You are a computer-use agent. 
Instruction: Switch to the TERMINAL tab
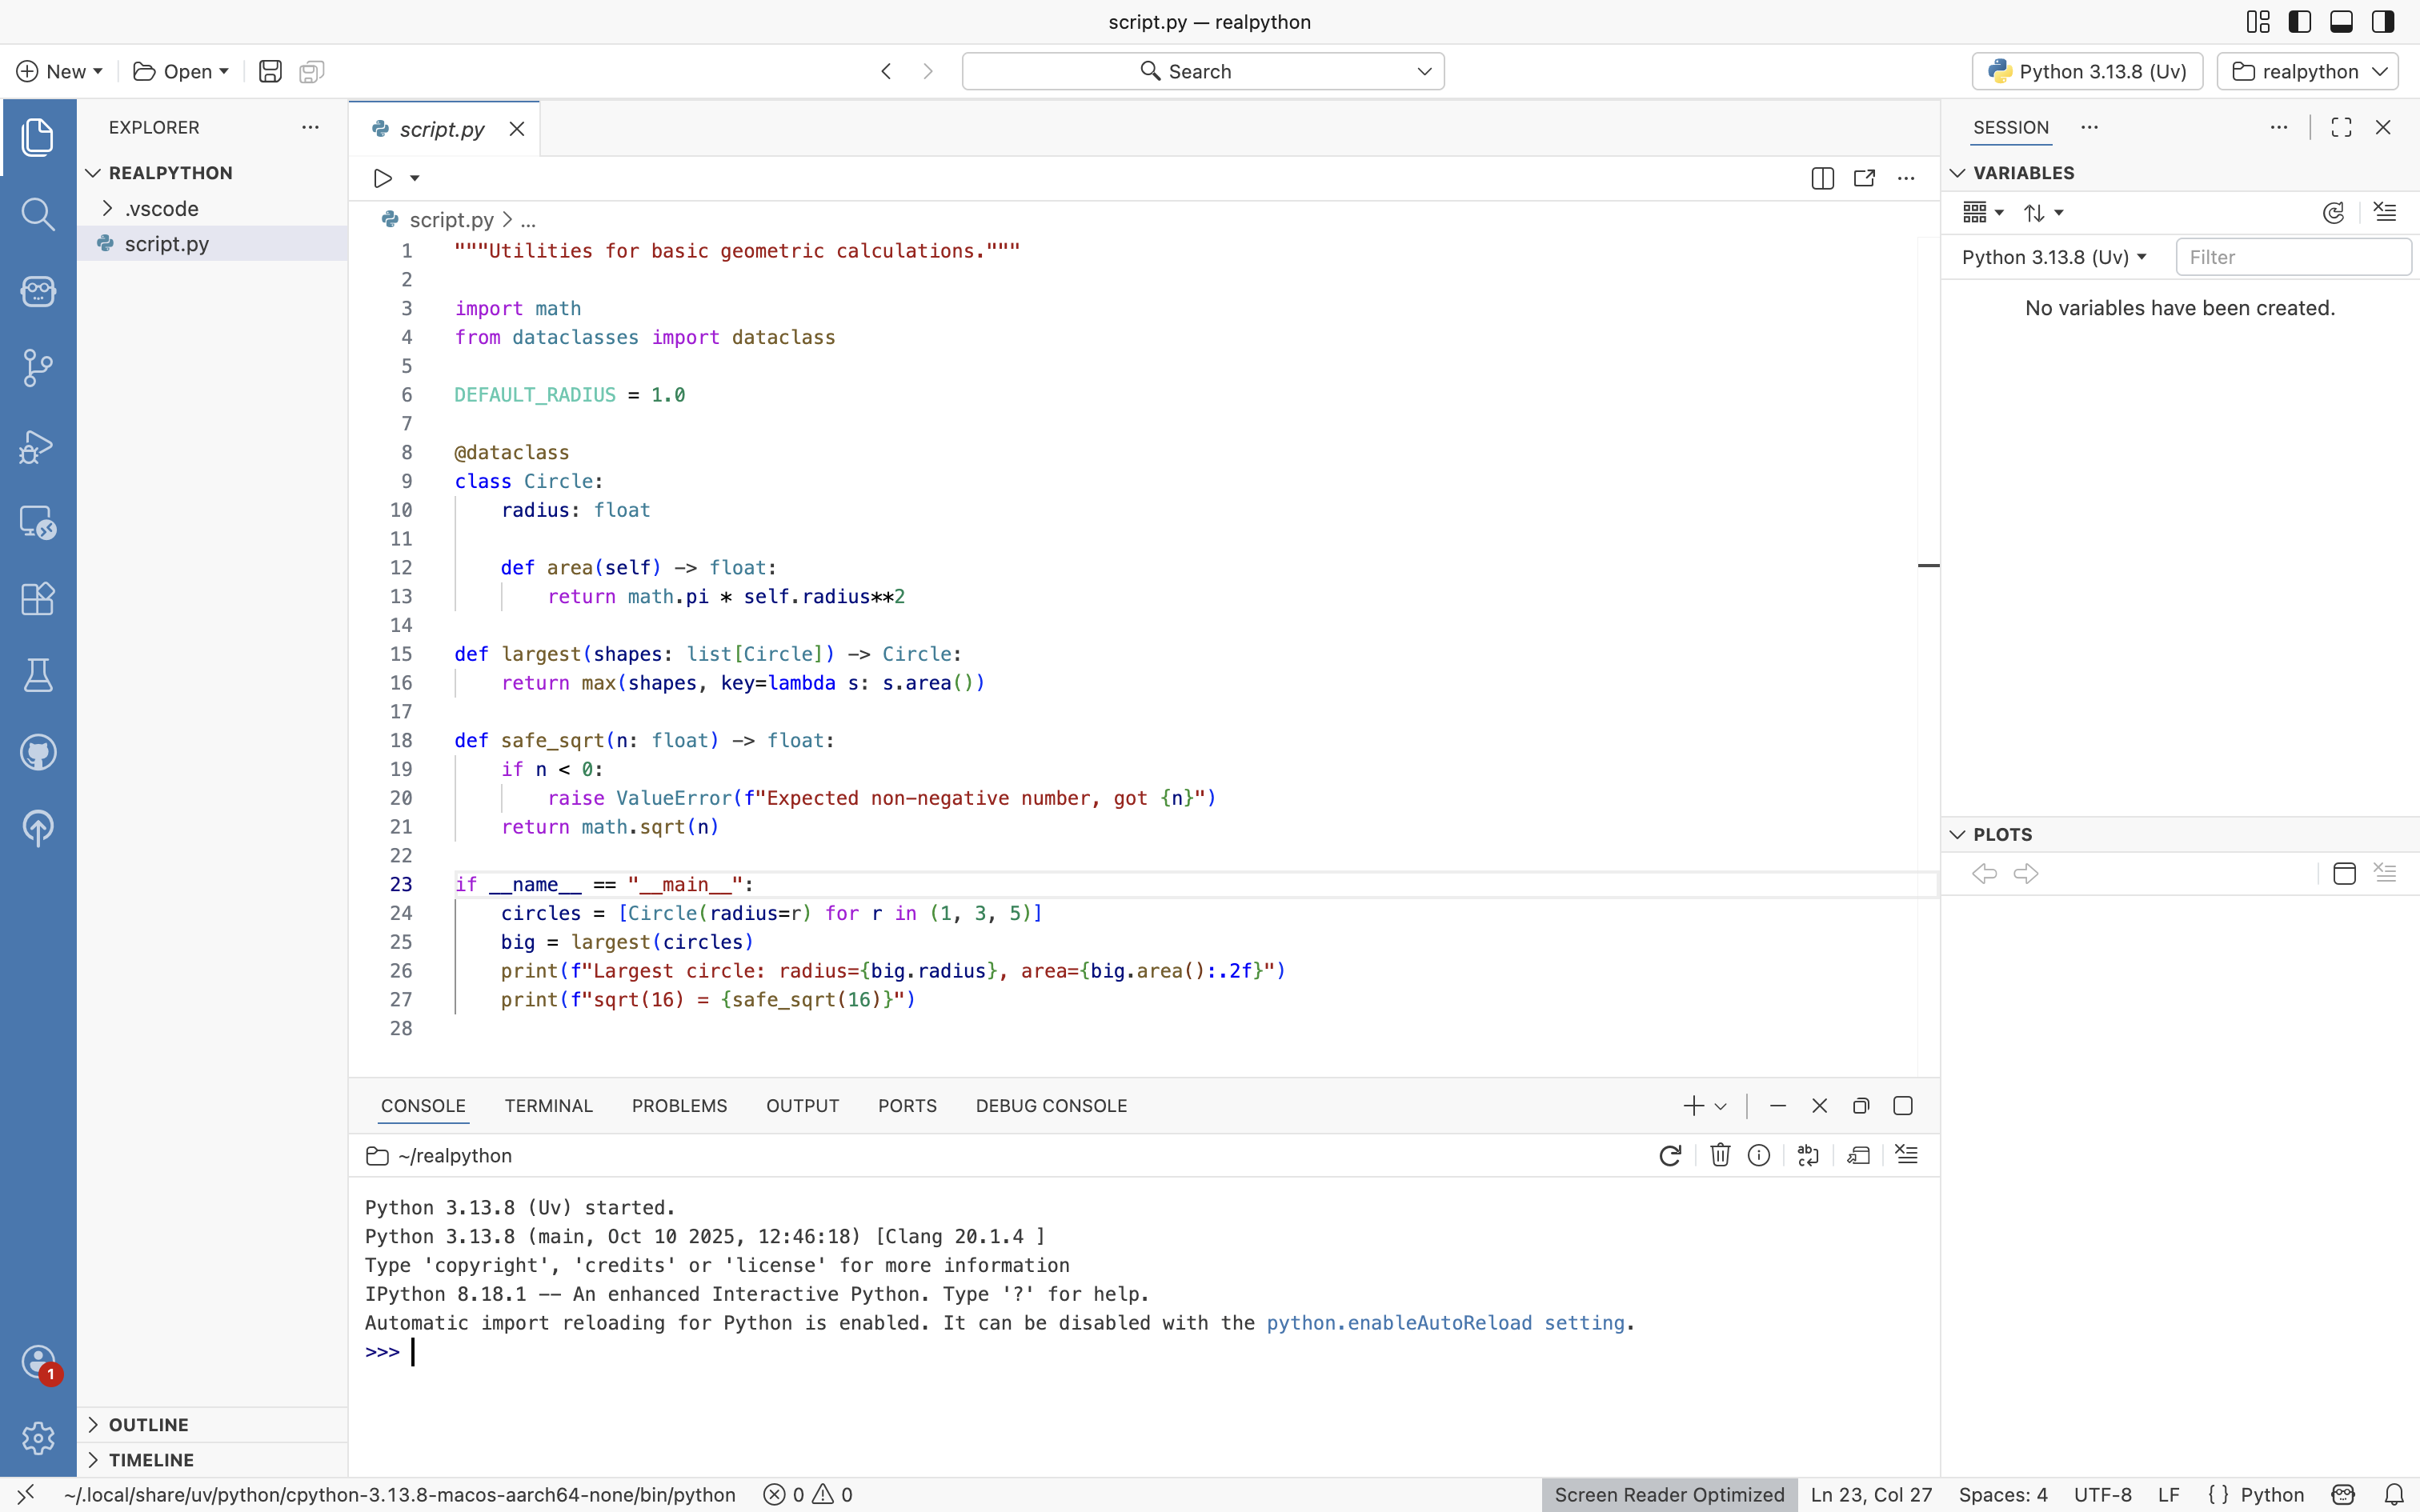pyautogui.click(x=548, y=1106)
